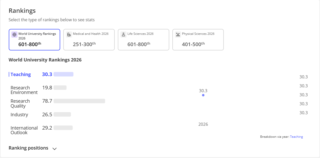The width and height of the screenshot is (320, 158).
Task: Click the Research Quality 78.7 score bar
Action: point(79,101)
